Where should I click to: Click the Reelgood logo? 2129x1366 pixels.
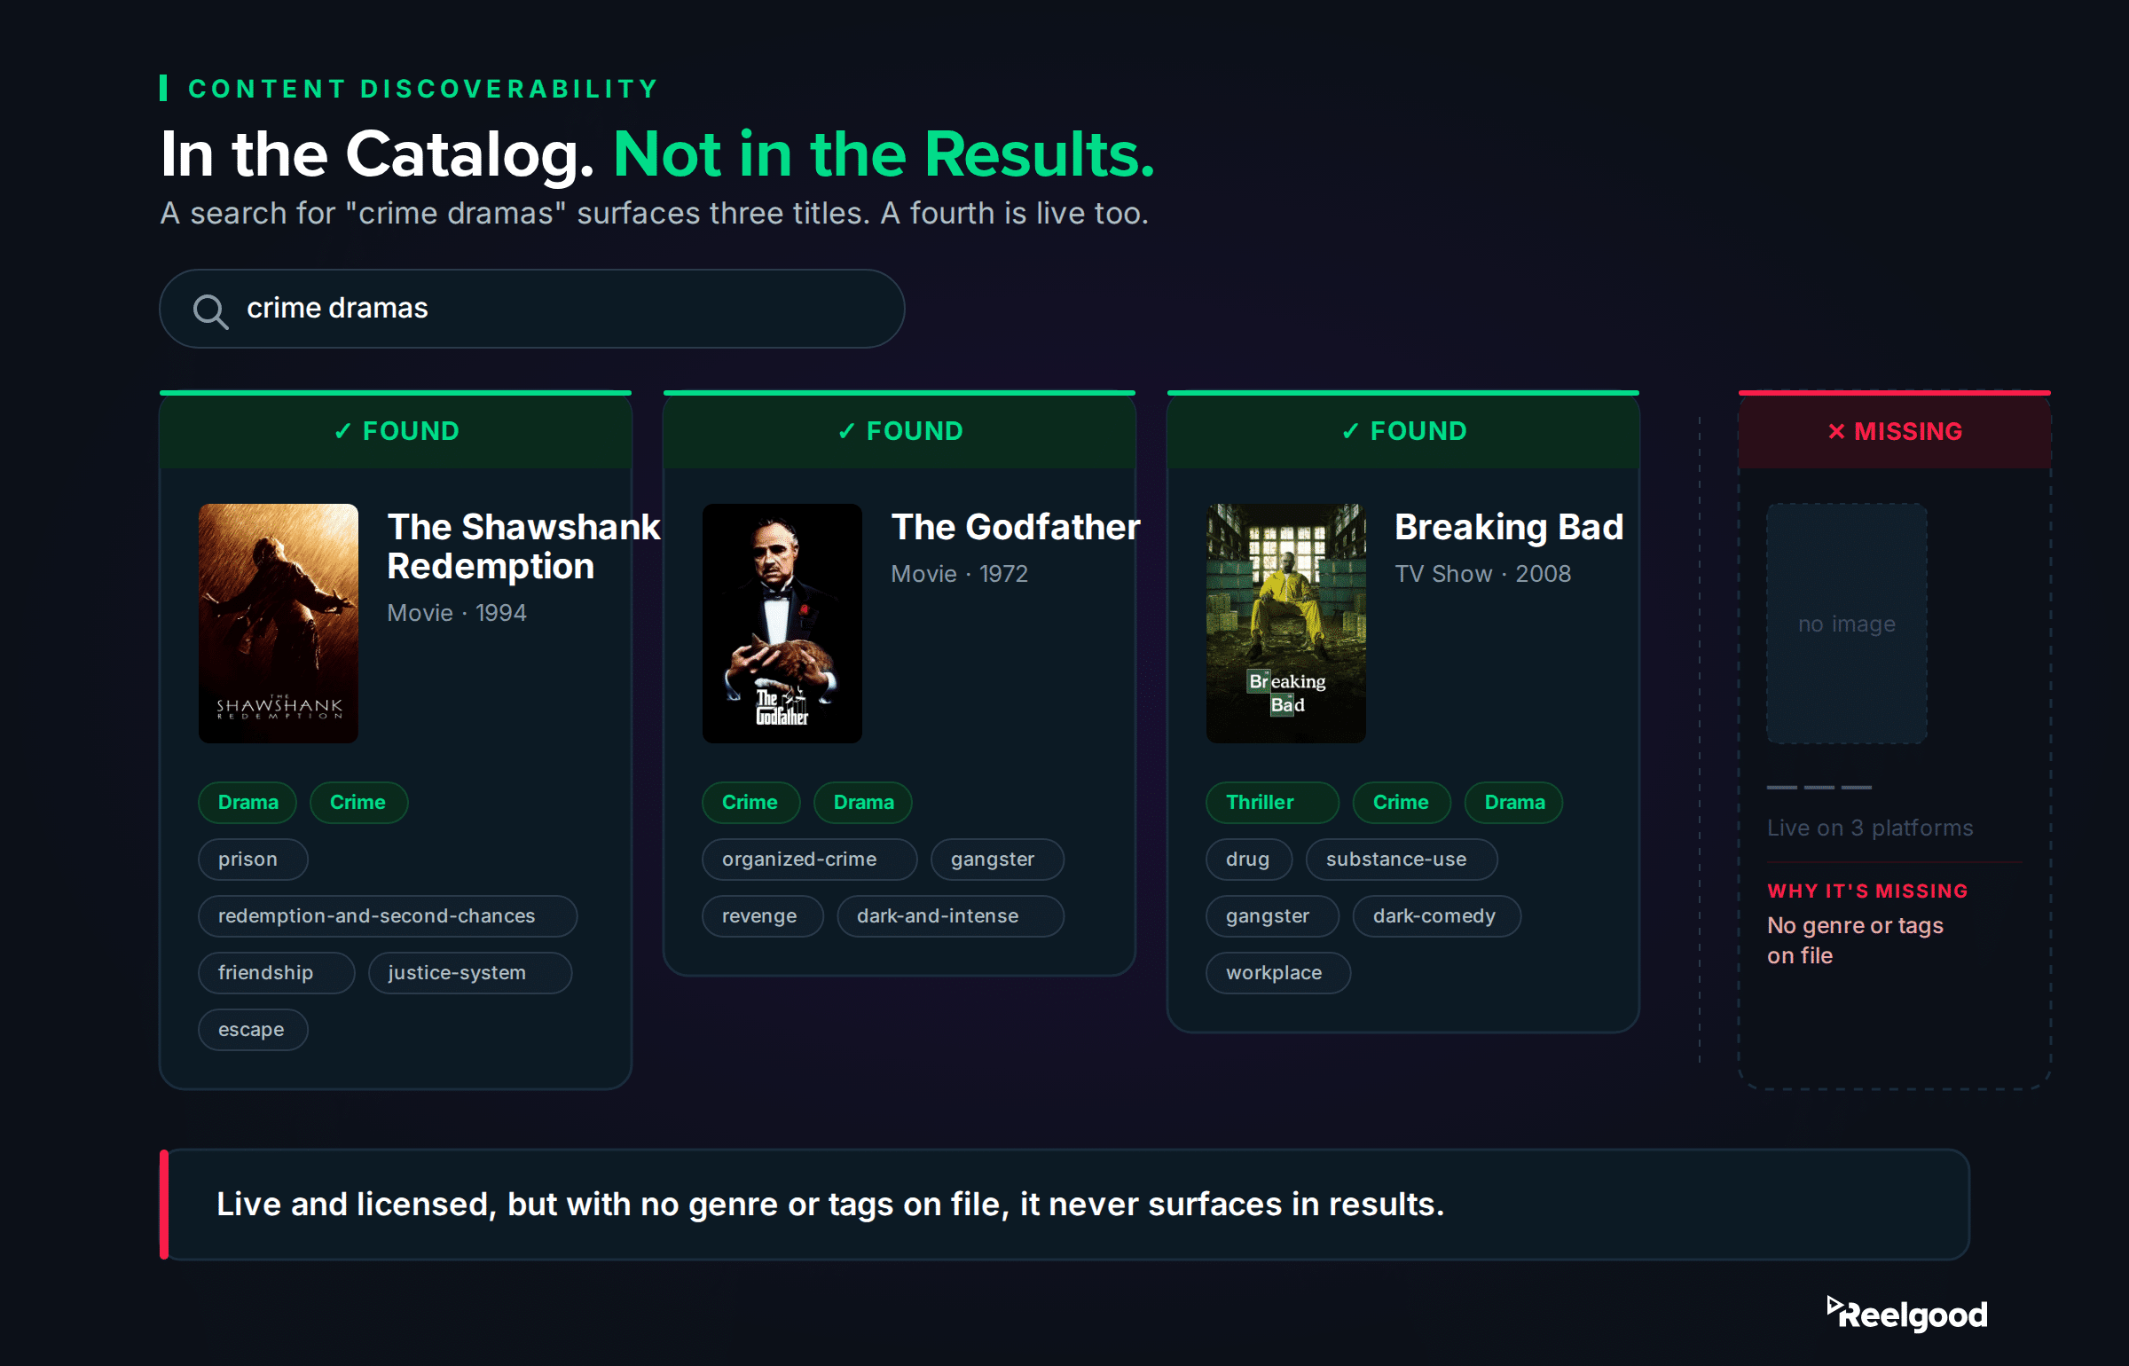pos(1907,1314)
